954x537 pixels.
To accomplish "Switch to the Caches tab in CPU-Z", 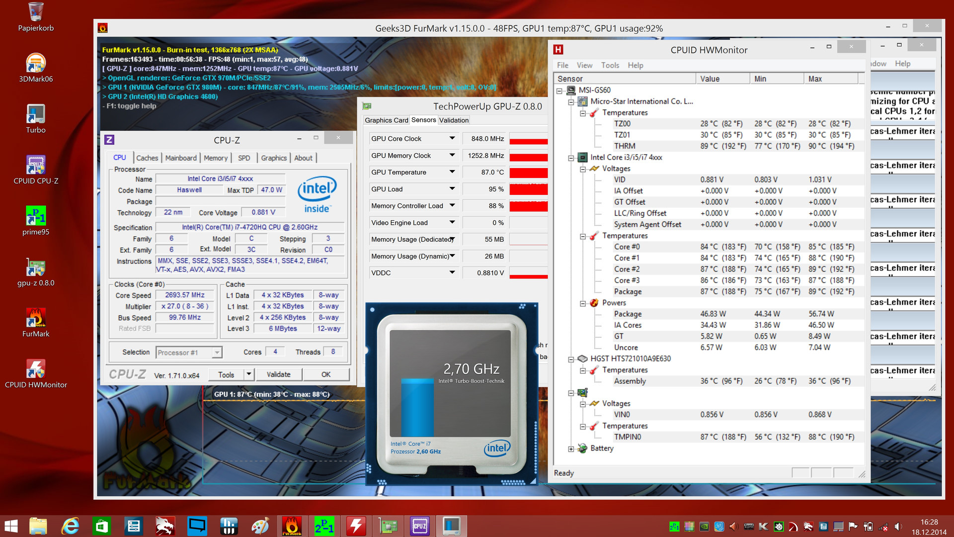I will (x=147, y=158).
